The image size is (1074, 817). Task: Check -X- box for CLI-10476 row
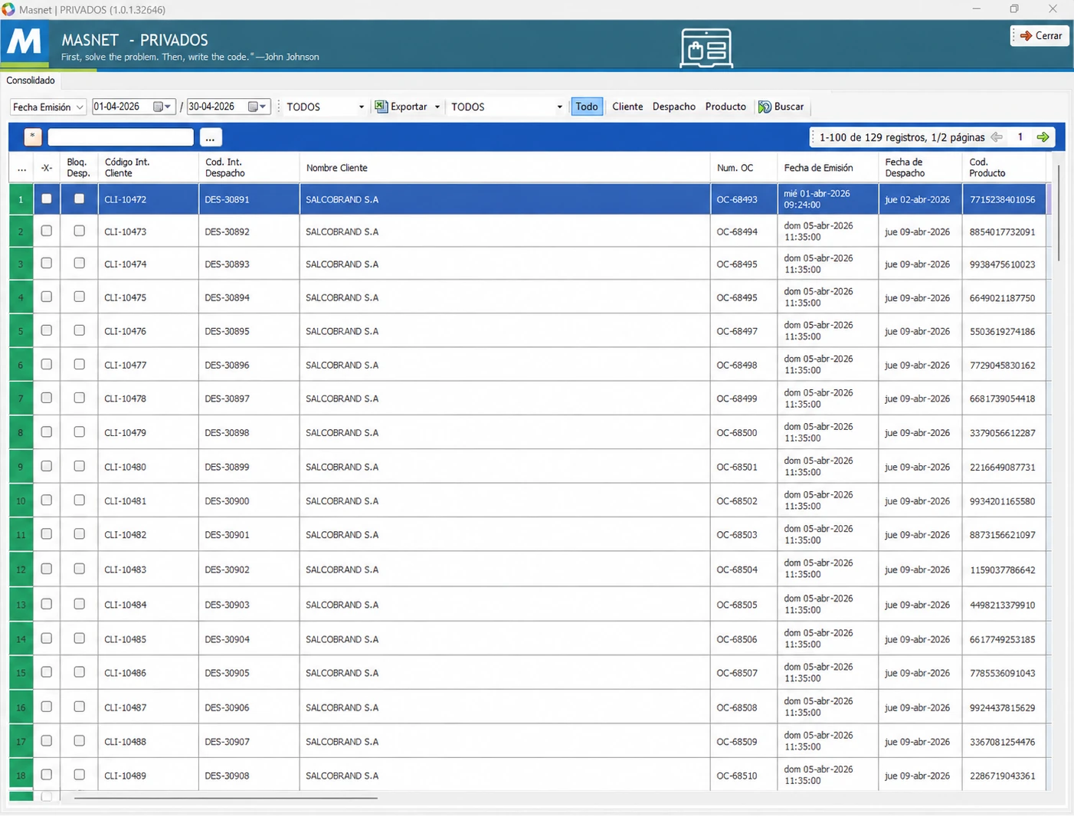tap(47, 330)
